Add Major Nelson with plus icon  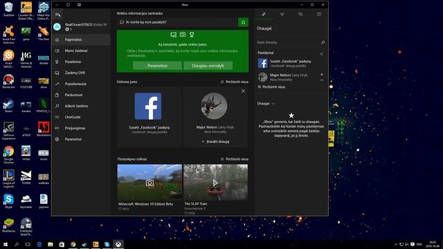coord(322,75)
